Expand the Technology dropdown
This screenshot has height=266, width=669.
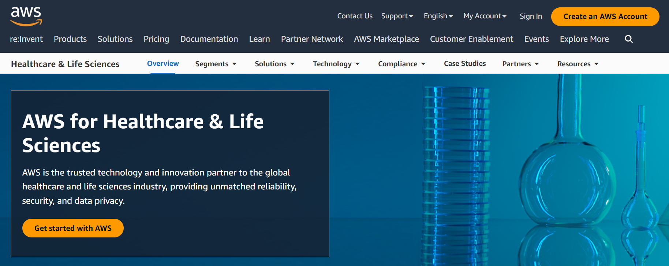point(336,64)
